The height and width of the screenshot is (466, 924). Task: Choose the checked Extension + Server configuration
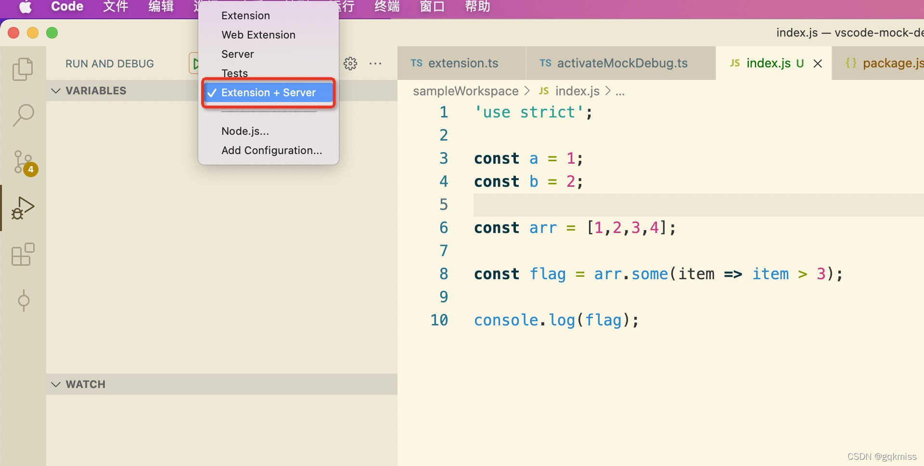269,92
